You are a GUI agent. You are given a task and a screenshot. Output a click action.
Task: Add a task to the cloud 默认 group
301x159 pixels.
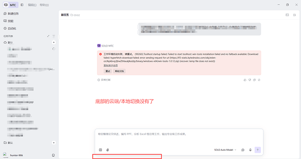click(54, 43)
